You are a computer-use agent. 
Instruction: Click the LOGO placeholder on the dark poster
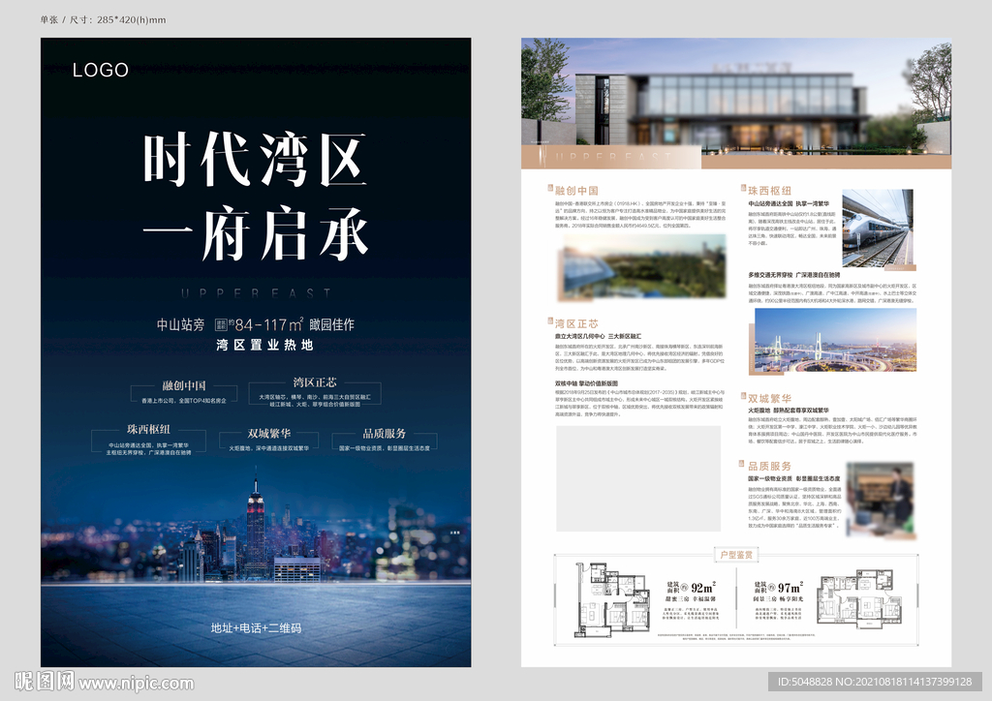100,70
